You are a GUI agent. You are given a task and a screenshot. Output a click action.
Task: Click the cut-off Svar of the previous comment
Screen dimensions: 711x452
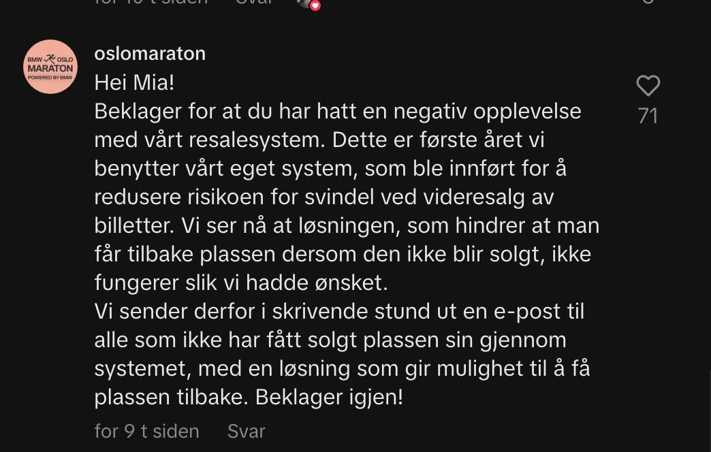254,3
